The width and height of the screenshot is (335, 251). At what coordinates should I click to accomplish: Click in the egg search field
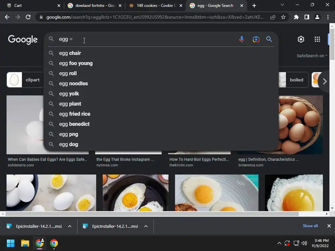click(148, 39)
